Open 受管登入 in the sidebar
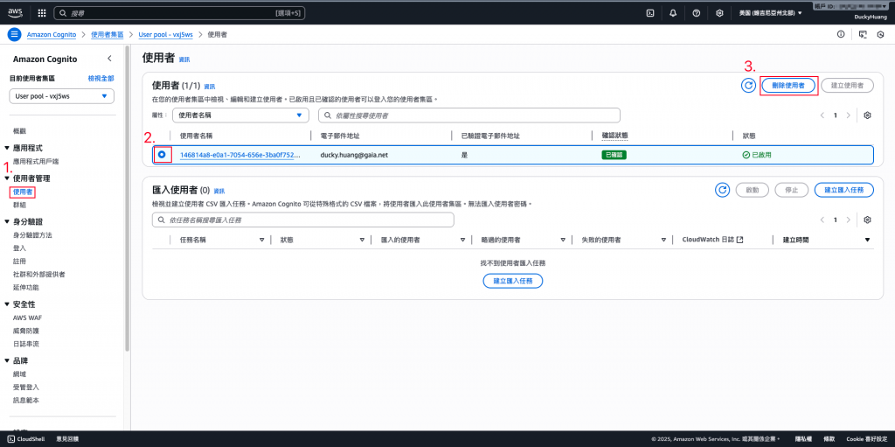 click(25, 387)
